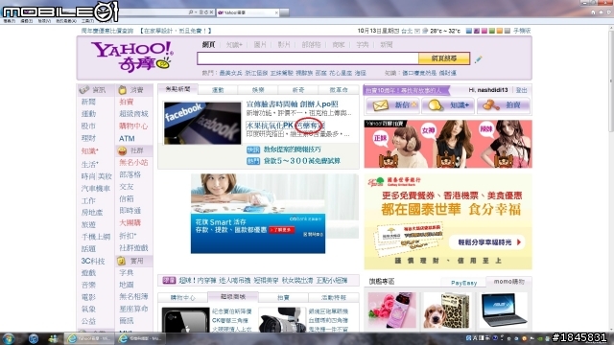Switch to momo購物 tab

[x=508, y=282]
